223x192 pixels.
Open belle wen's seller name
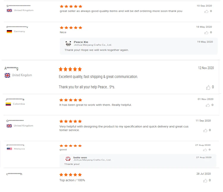[x=80, y=157]
